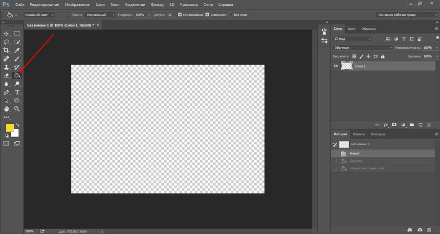The width and height of the screenshot is (440, 234).
Task: Open the Основной цвет fill source dropdown
Action: click(x=39, y=15)
